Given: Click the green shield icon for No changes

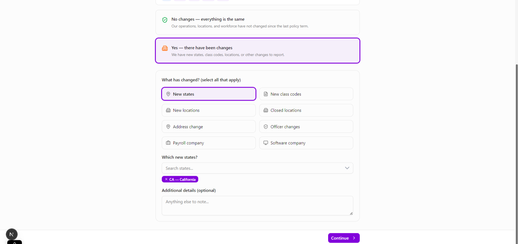Looking at the screenshot, I should tap(165, 20).
